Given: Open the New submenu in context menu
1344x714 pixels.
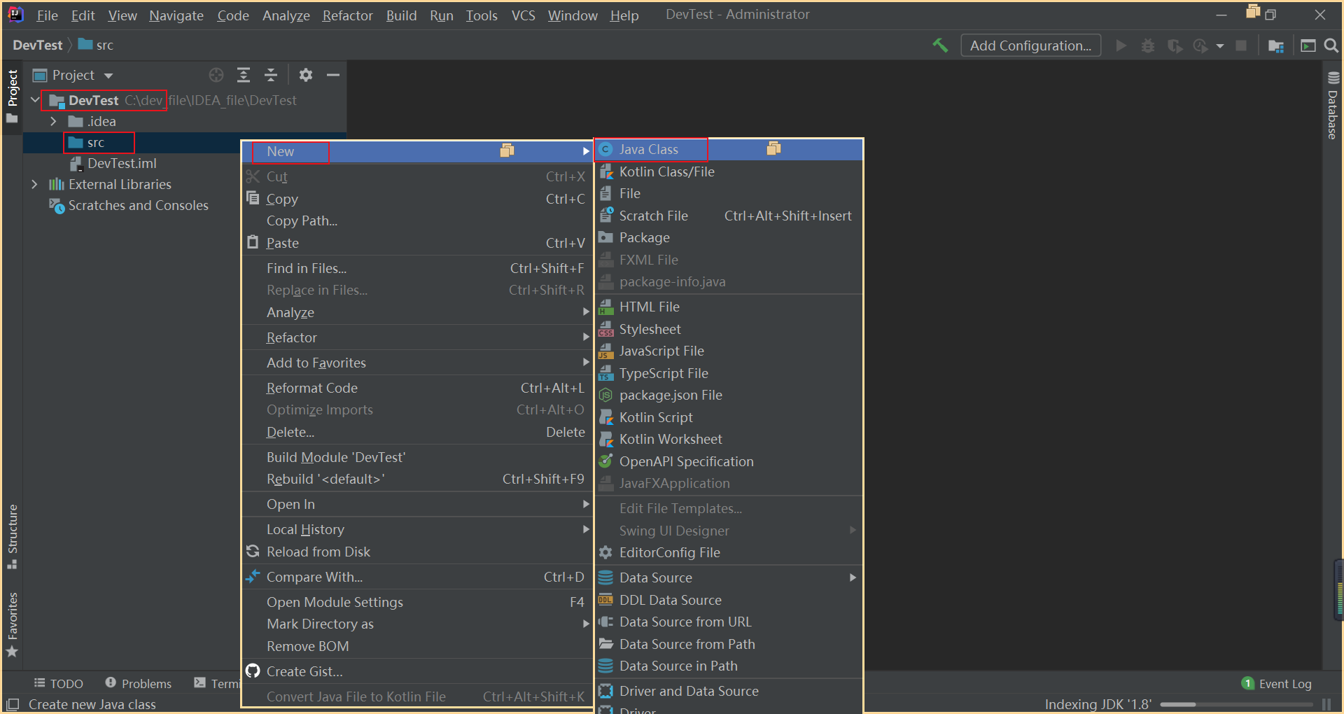Looking at the screenshot, I should tap(417, 151).
